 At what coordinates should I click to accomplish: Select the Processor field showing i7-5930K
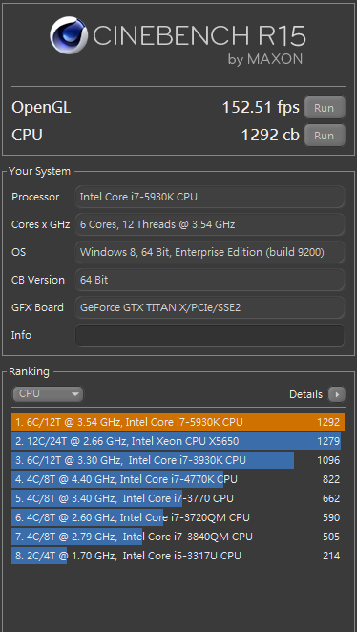[210, 197]
